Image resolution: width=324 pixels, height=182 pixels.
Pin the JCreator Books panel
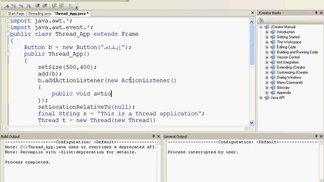316,13
